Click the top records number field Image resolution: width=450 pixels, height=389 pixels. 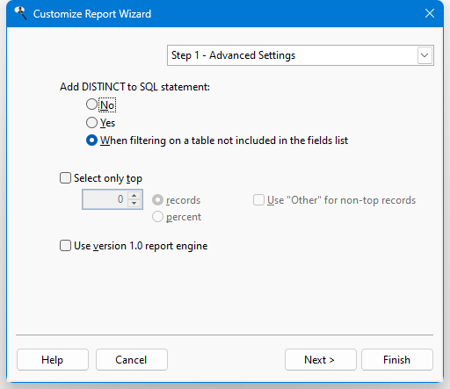pos(105,199)
